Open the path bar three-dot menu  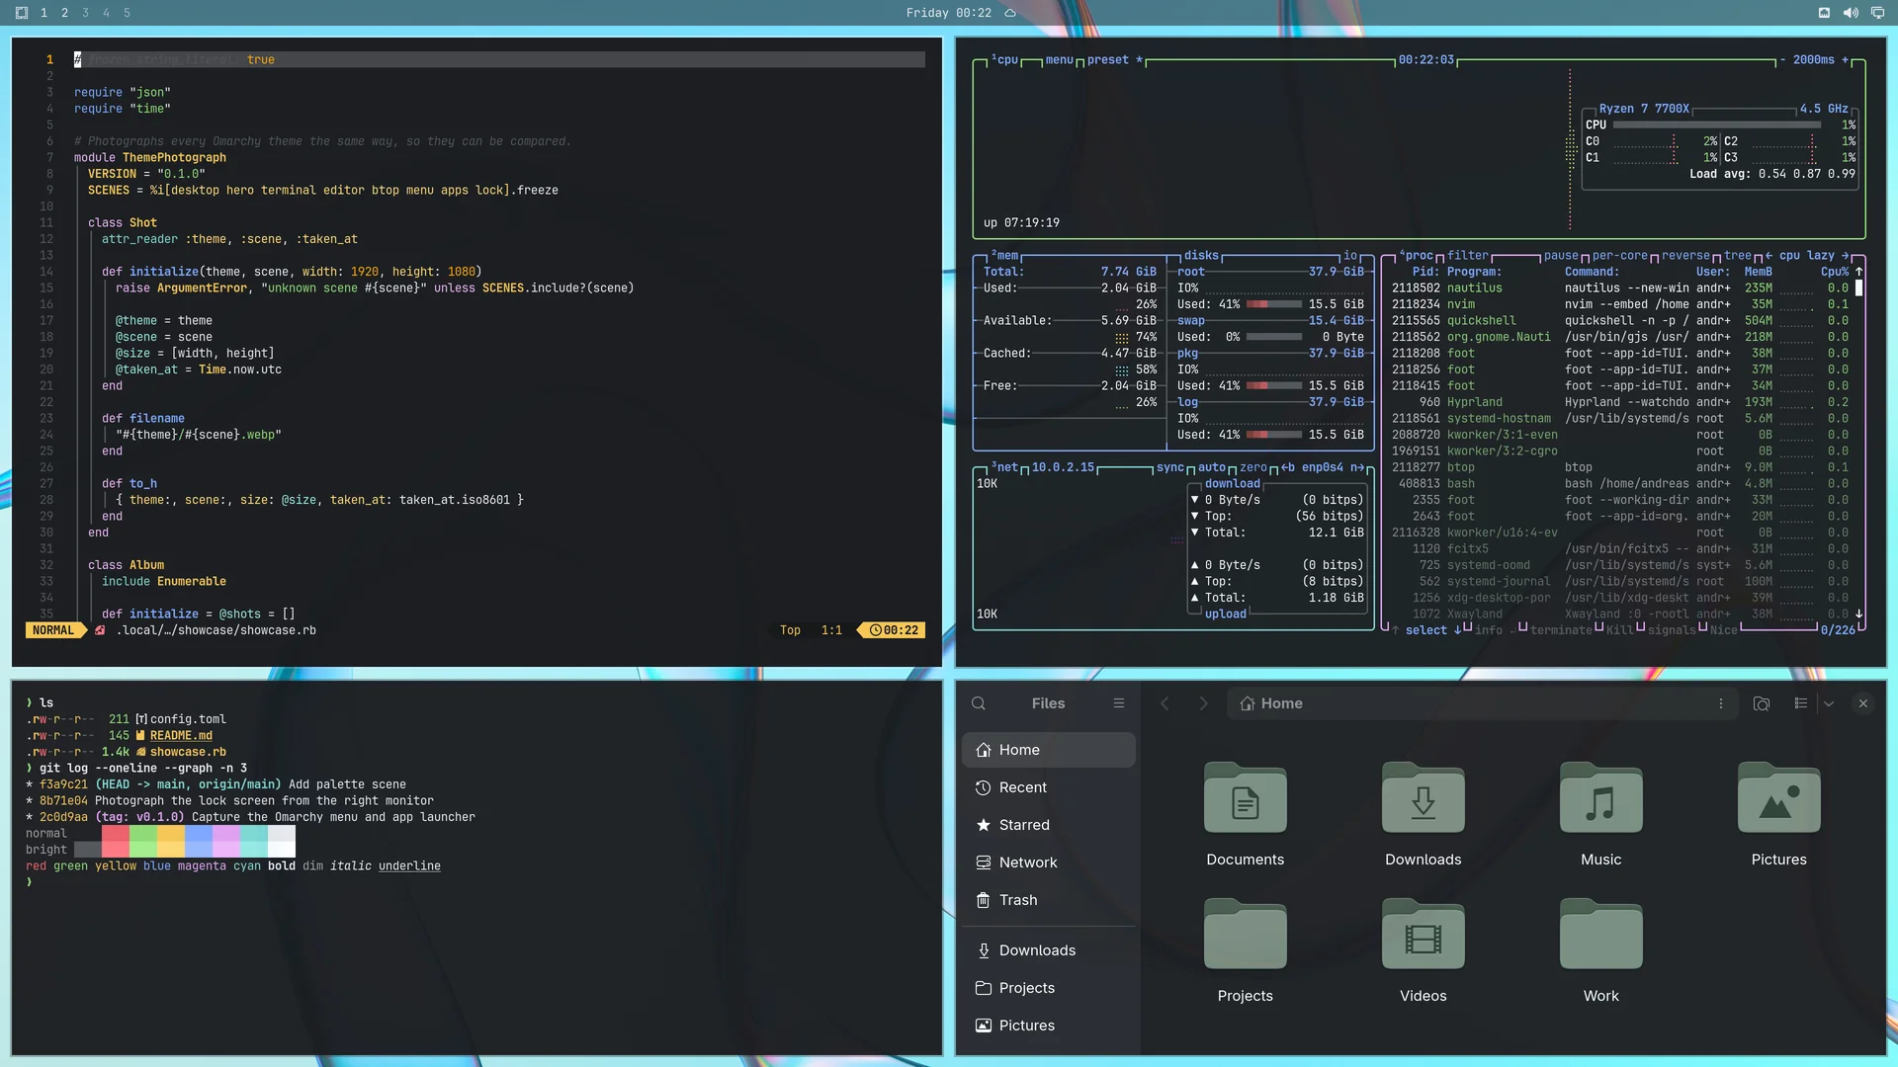tap(1721, 703)
